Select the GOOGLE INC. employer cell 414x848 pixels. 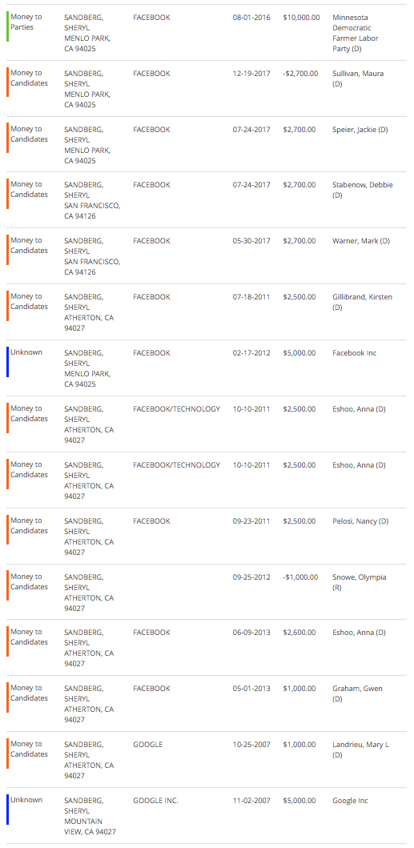coord(155,801)
